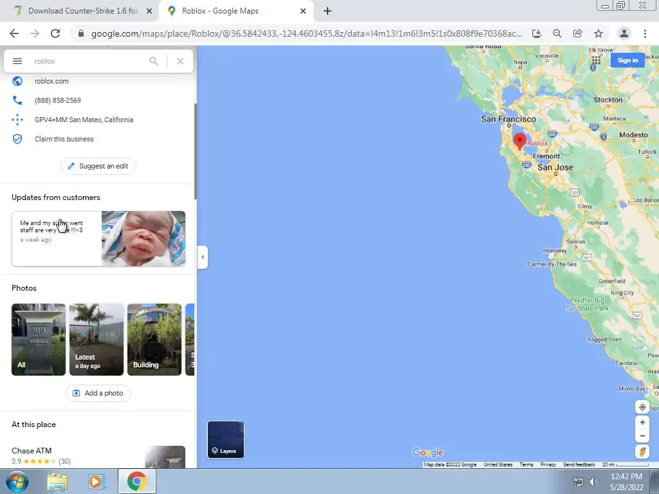Open the Latest photos thumbnail
The image size is (659, 494).
97,340
